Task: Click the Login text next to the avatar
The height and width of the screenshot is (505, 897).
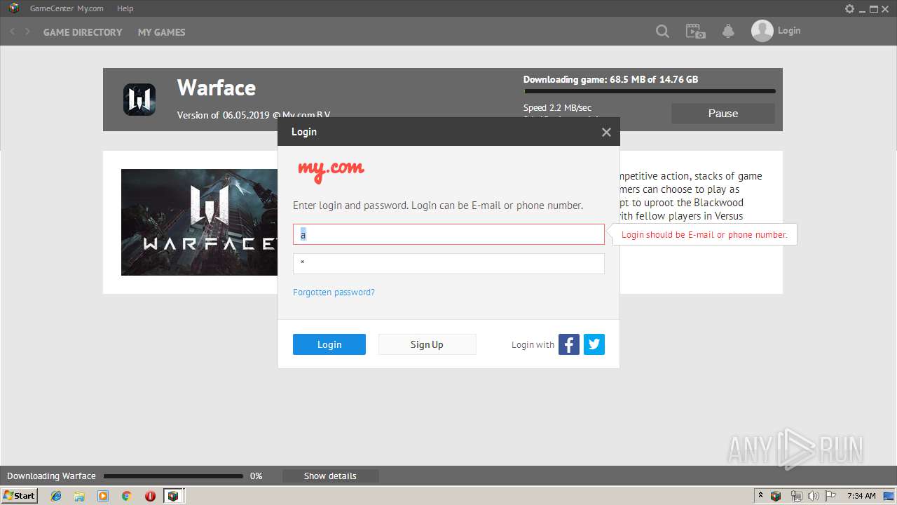Action: [x=789, y=31]
